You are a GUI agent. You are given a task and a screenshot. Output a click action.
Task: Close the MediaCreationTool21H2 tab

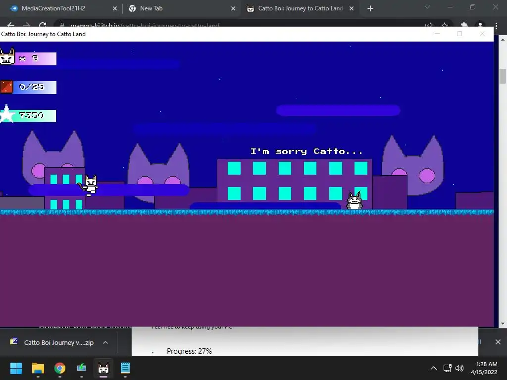coord(115,9)
